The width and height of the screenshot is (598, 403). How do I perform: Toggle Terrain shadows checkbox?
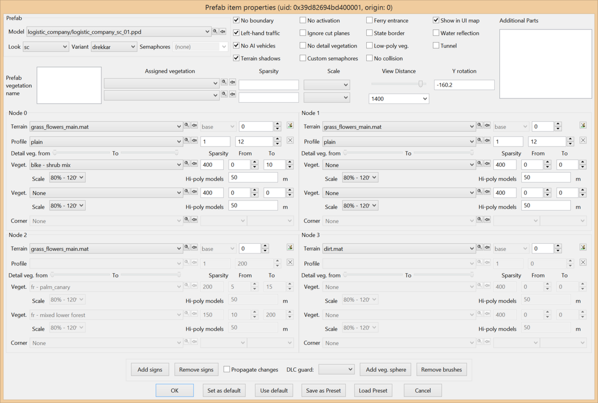236,58
